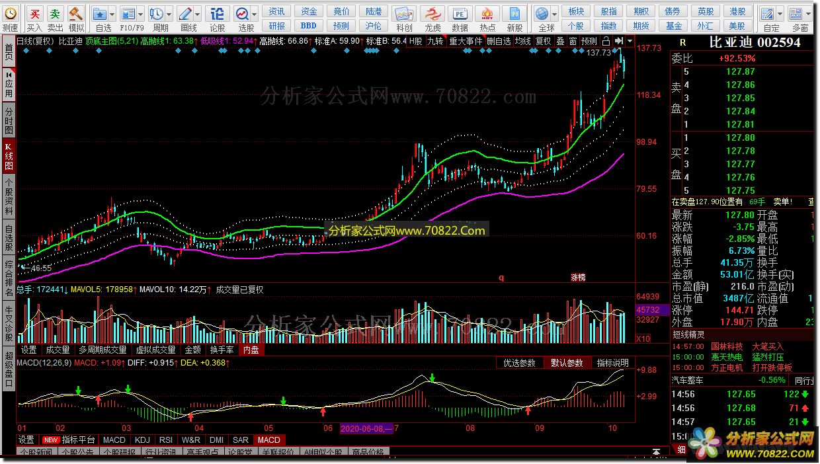Click the 2020-06-08 date marker on the timeline
The height and width of the screenshot is (464, 820).
click(367, 428)
